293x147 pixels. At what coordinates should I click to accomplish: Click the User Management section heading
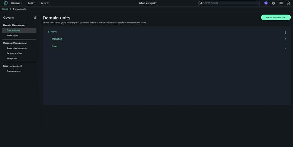click(13, 66)
